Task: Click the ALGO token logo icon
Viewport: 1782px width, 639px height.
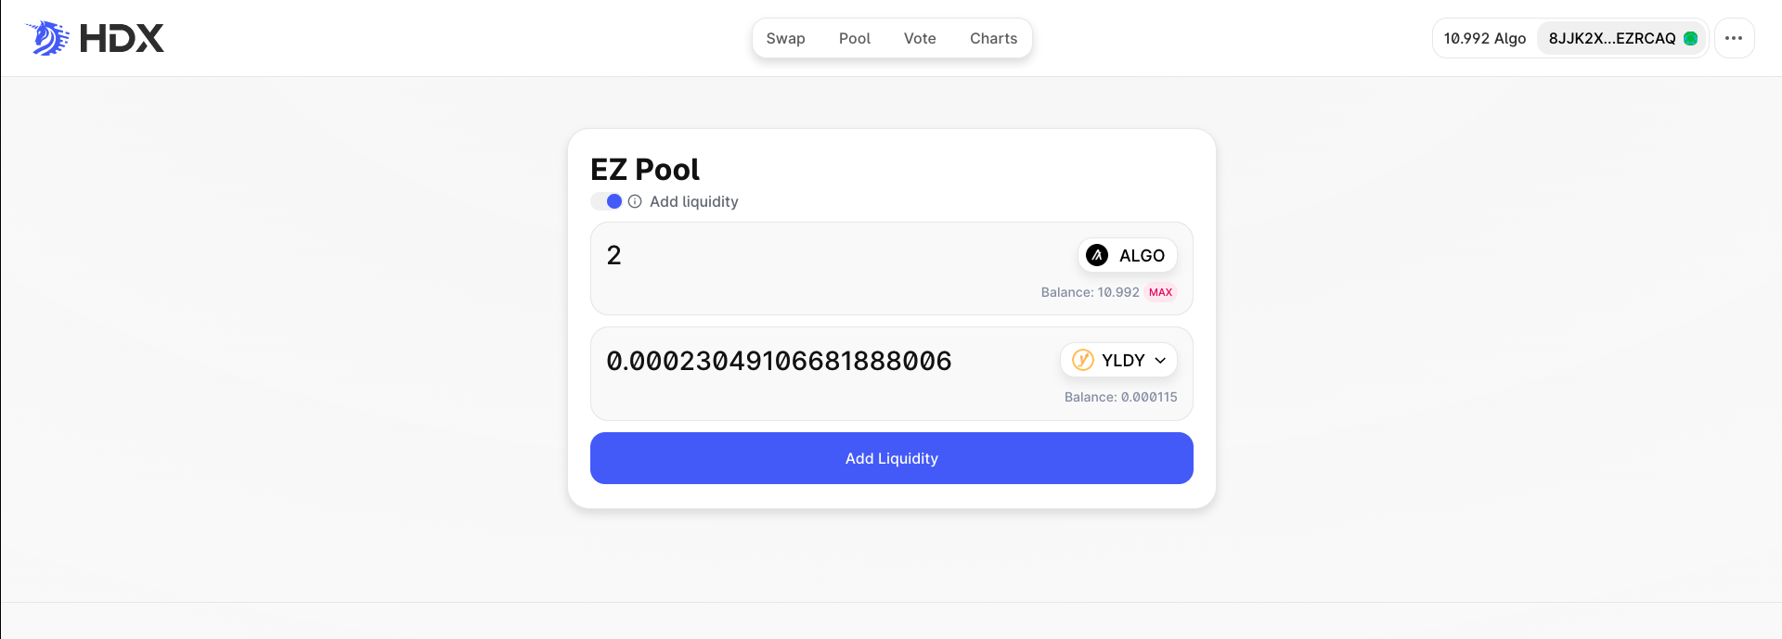Action: tap(1097, 255)
